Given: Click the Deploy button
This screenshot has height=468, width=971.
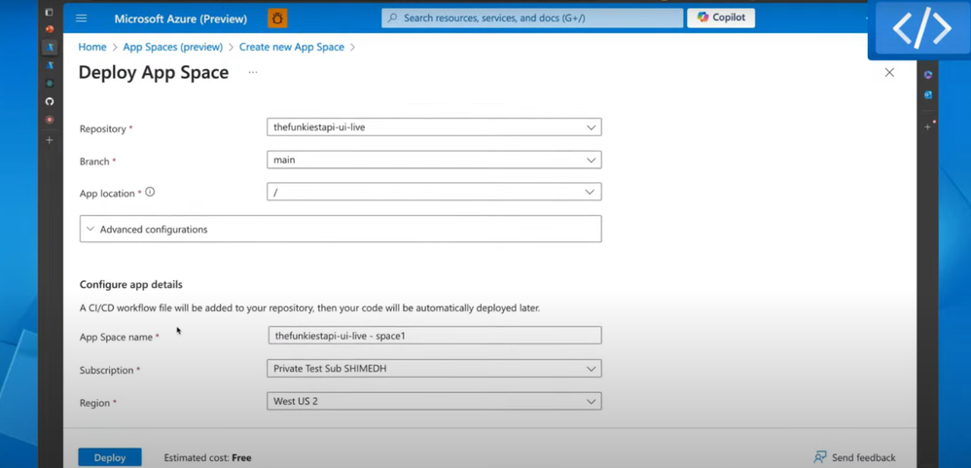Looking at the screenshot, I should click(110, 458).
